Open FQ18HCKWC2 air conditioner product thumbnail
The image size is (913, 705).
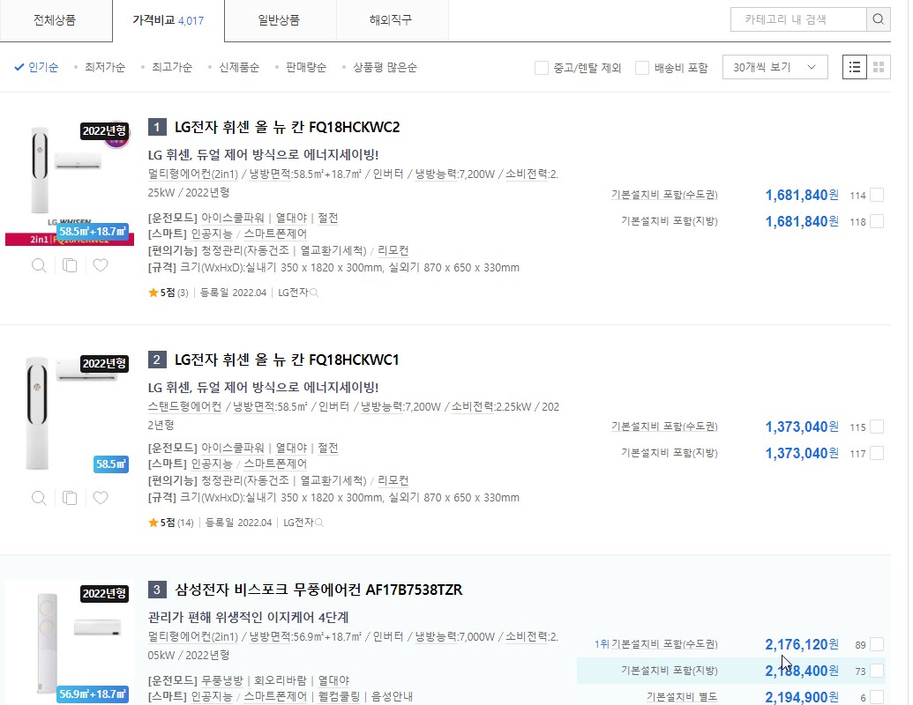[70, 181]
